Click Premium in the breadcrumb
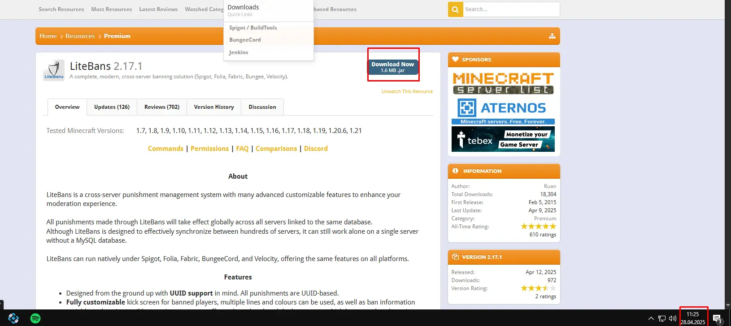731x326 pixels. tap(117, 36)
